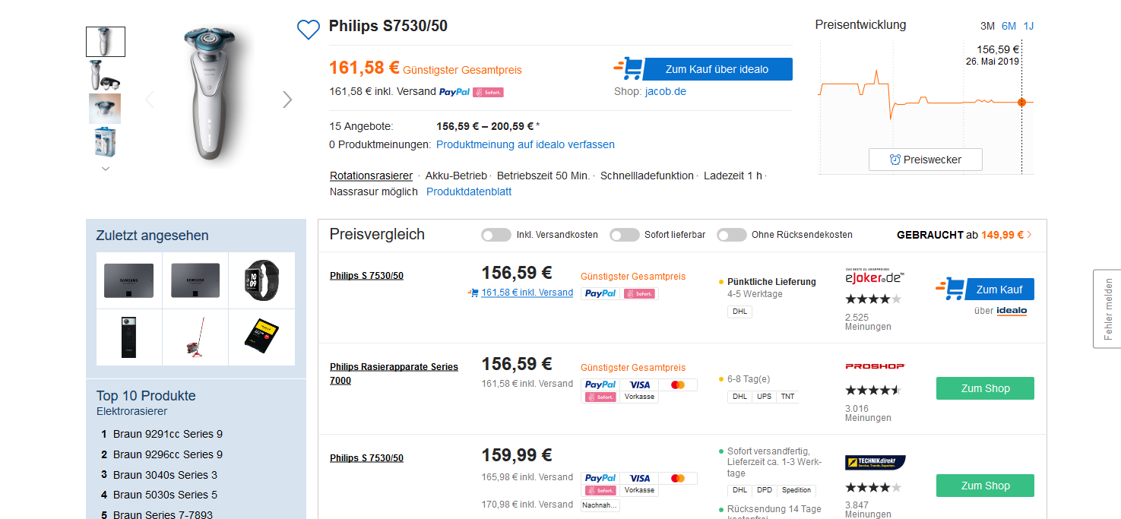Image resolution: width=1121 pixels, height=519 pixels.
Task: Open the Produktdatenblatt link
Action: click(x=469, y=191)
